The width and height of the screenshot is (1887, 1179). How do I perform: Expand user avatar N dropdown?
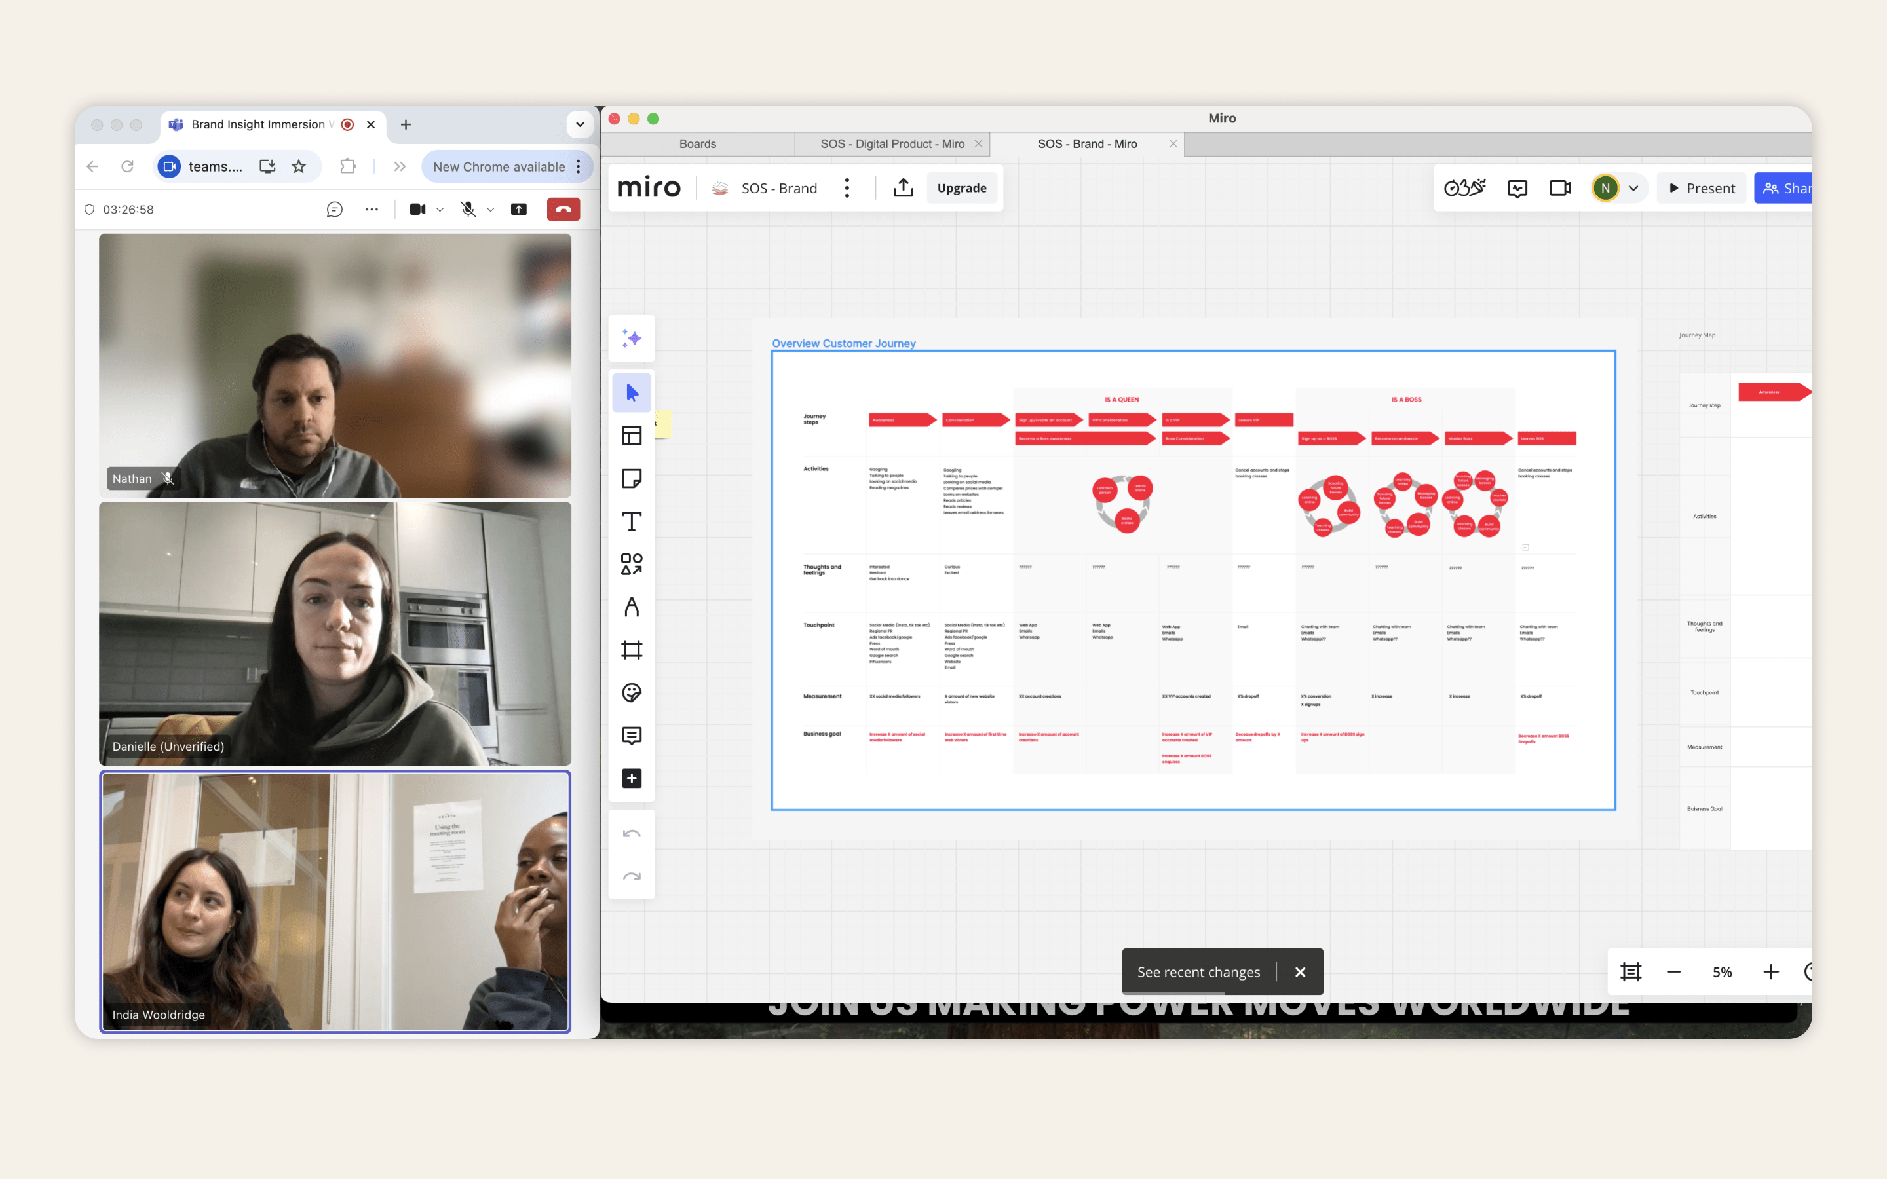(x=1633, y=188)
